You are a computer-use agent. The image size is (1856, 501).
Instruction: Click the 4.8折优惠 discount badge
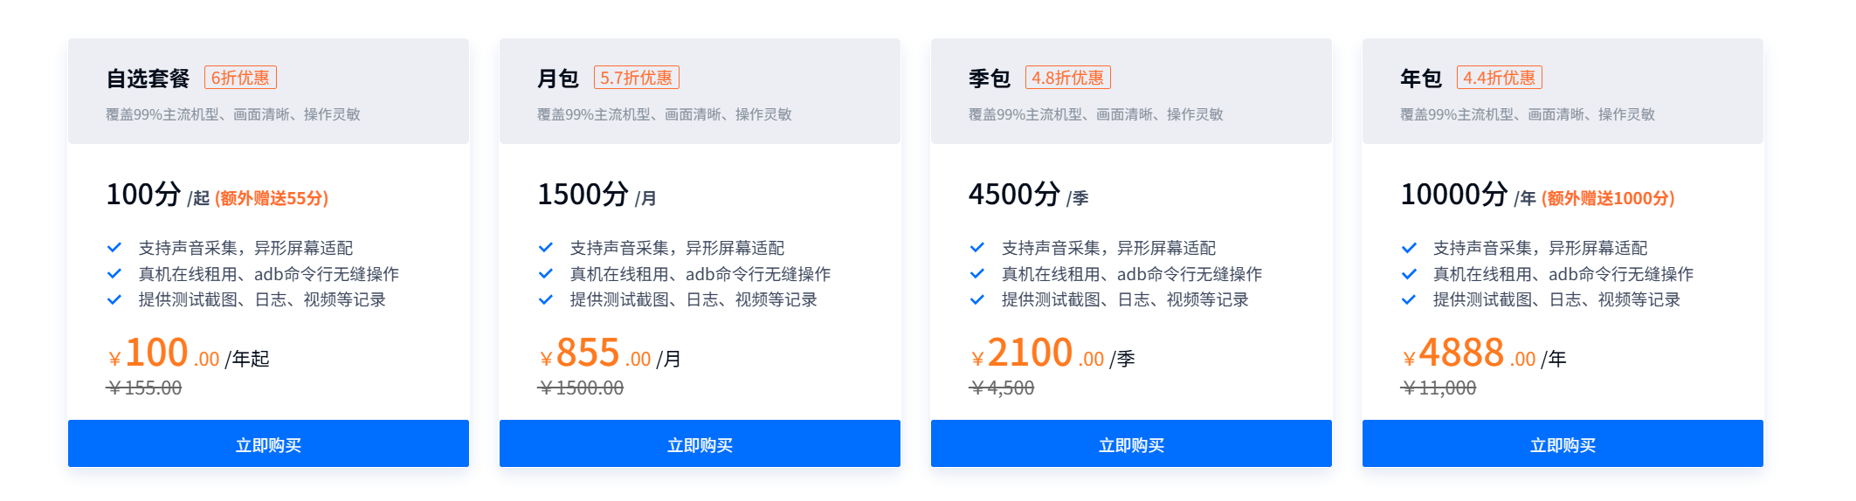click(1067, 78)
